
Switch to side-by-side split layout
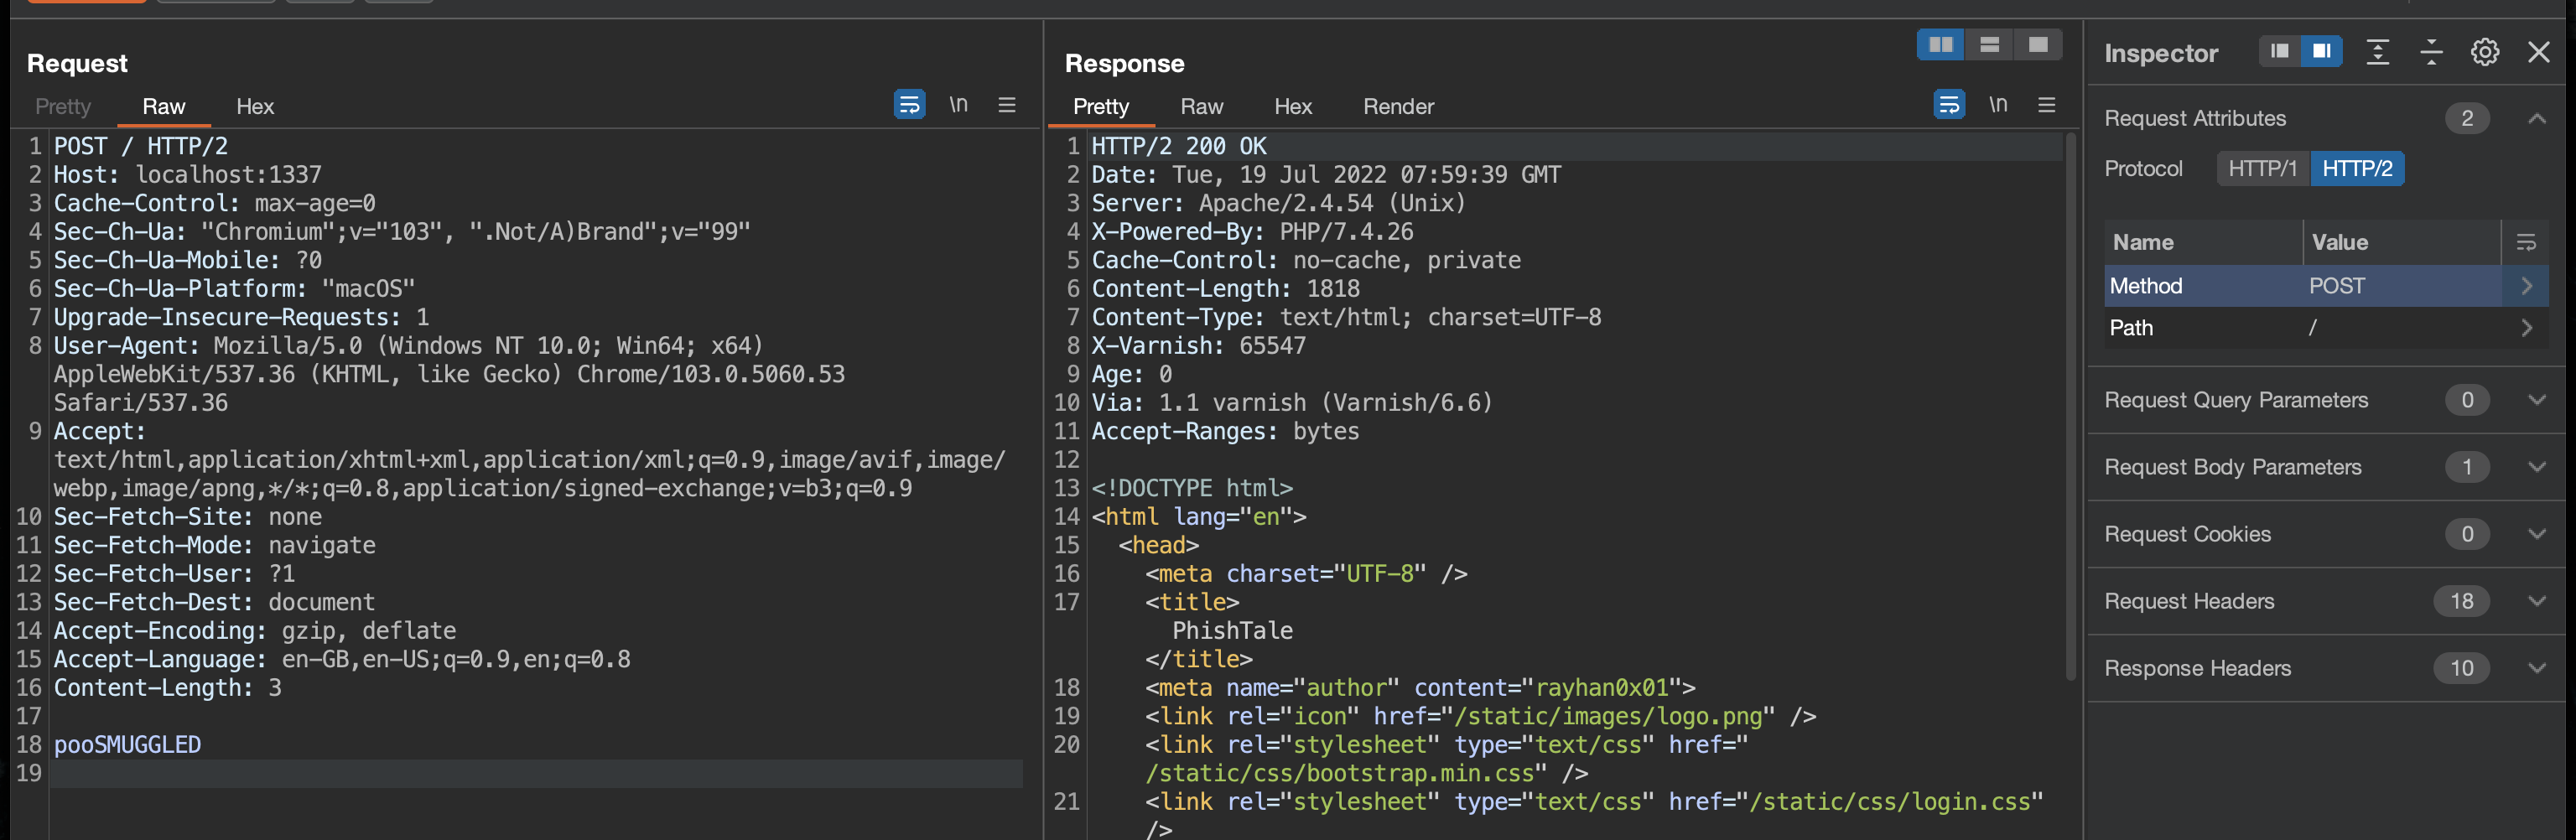(x=1940, y=45)
